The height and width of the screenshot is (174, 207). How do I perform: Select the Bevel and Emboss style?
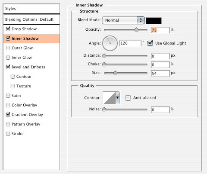point(28,67)
